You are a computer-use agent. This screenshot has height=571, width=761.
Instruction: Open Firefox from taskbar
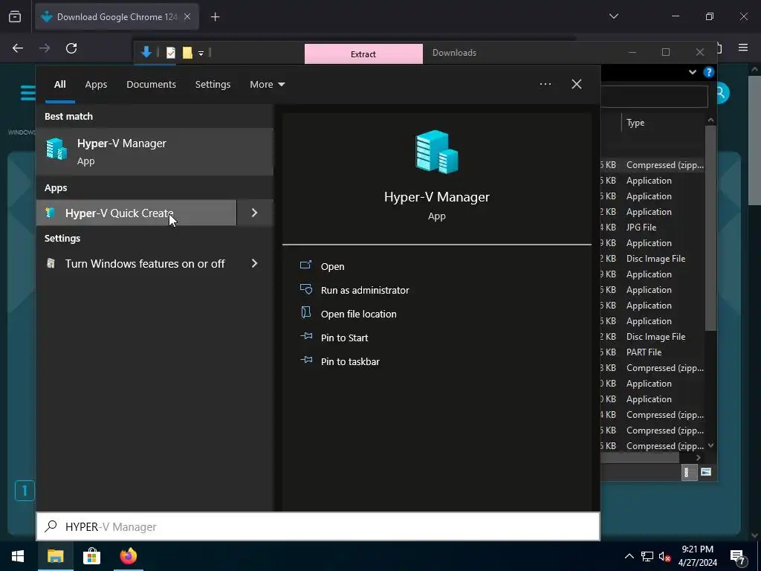pyautogui.click(x=128, y=556)
